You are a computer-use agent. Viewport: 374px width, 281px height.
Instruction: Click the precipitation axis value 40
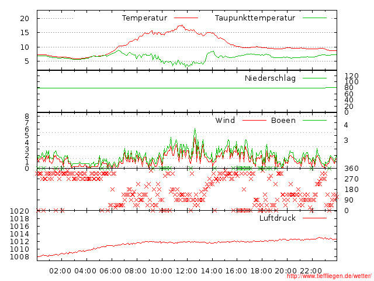tap(349, 100)
